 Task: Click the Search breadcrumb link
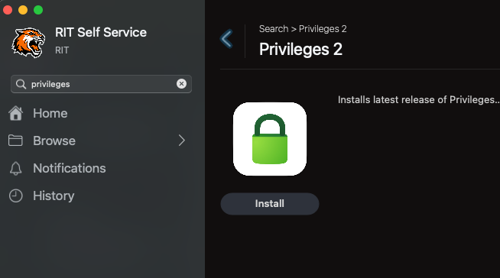point(274,29)
